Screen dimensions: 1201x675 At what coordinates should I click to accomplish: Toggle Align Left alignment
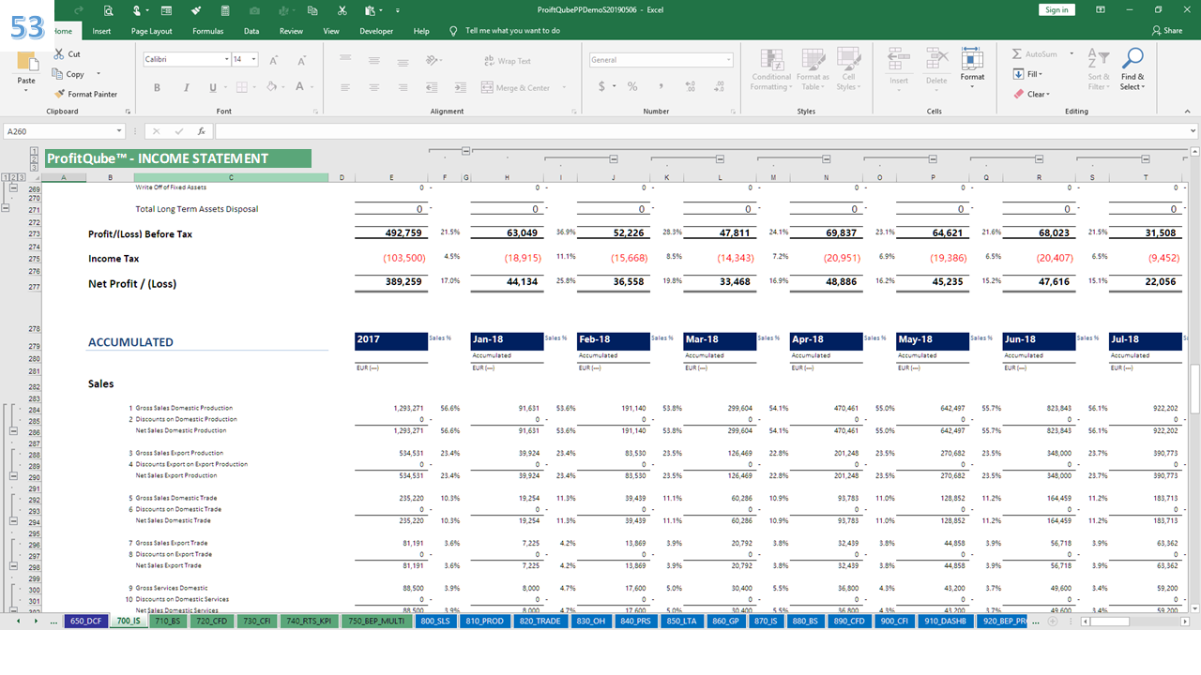point(347,88)
